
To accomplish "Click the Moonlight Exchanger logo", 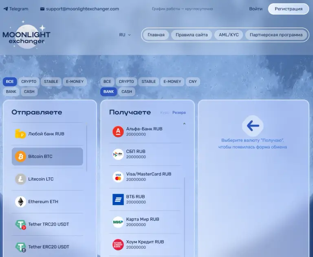I will (x=26, y=35).
